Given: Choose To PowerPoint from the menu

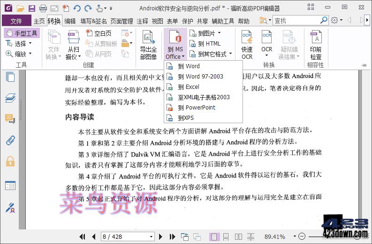Looking at the screenshot, I should coord(203,108).
